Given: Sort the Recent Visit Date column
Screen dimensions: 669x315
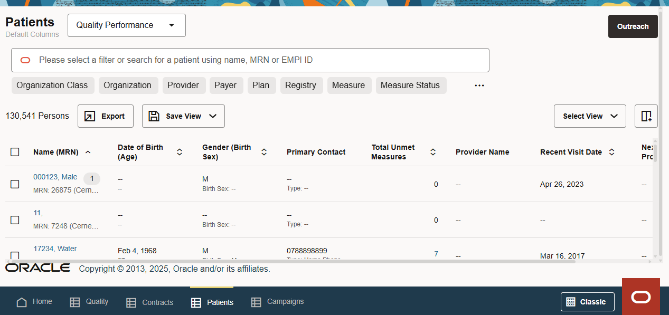Looking at the screenshot, I should [611, 152].
